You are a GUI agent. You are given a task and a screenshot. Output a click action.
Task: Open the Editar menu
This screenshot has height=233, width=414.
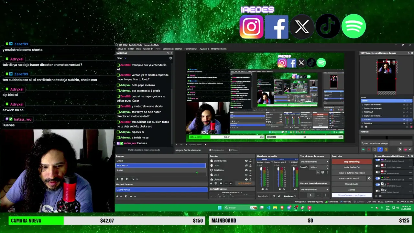(131, 49)
